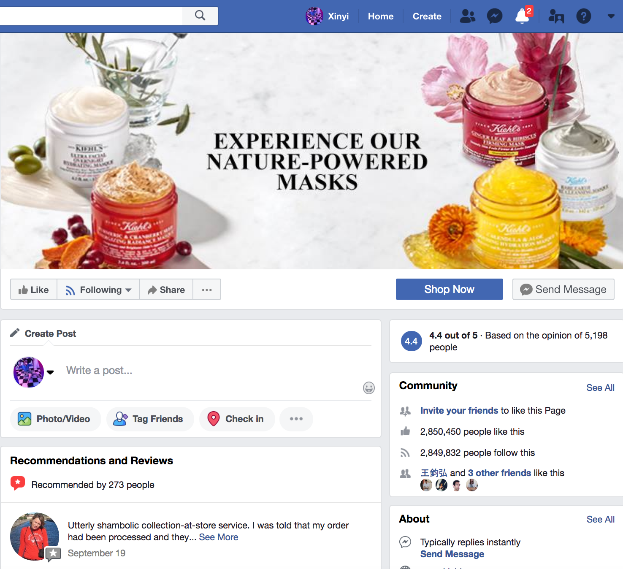Open the Notifications bell
The width and height of the screenshot is (623, 569).
pos(522,16)
